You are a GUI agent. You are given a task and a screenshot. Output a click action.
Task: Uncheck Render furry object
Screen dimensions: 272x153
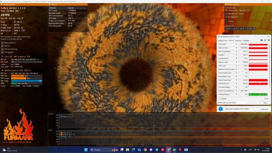click(226, 14)
